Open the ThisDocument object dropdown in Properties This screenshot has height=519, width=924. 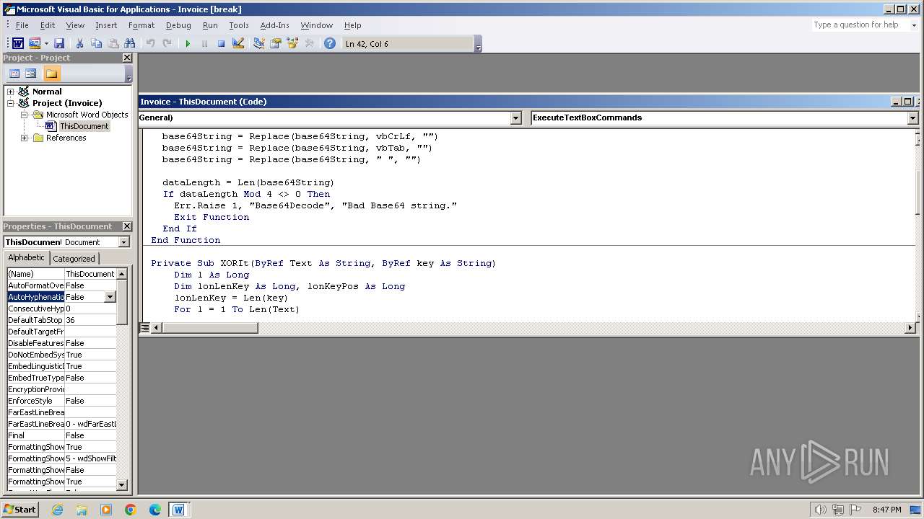point(123,242)
